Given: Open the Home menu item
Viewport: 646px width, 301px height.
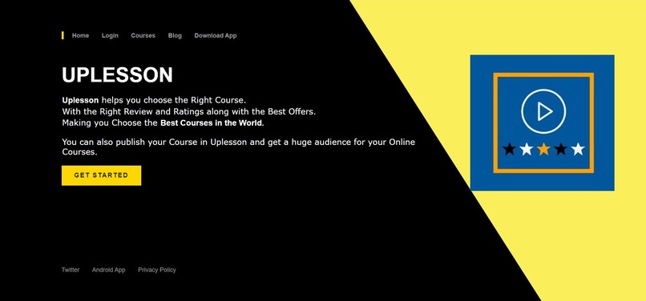Looking at the screenshot, I should pyautogui.click(x=80, y=35).
